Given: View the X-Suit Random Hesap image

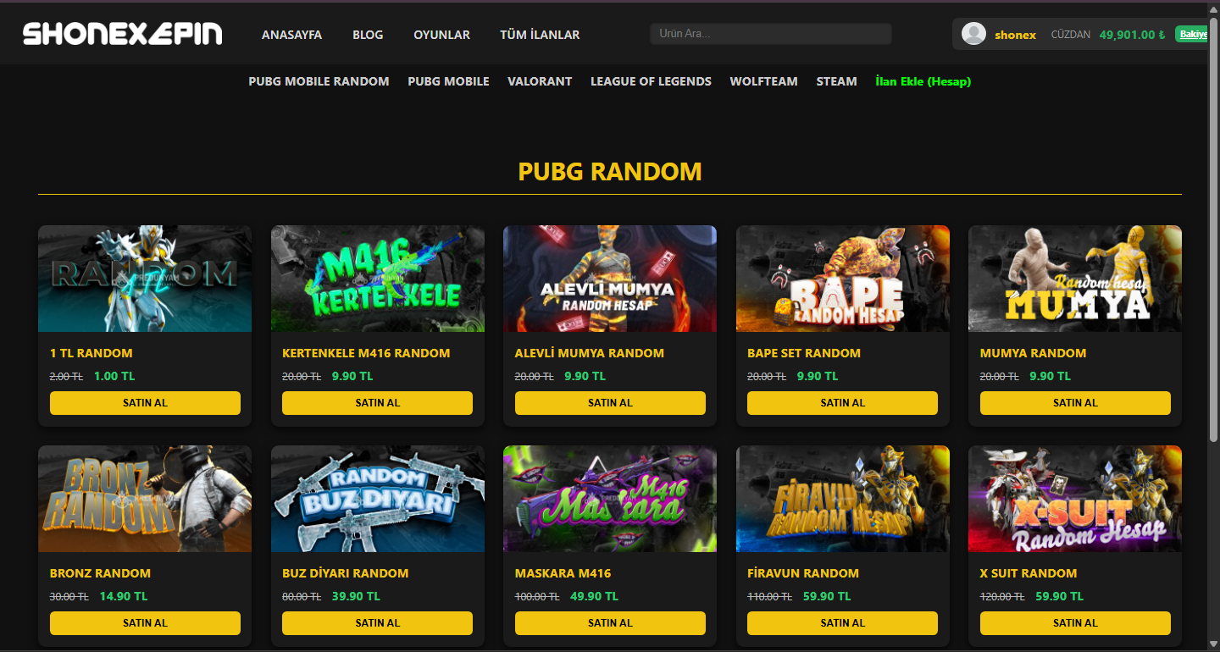Looking at the screenshot, I should pos(1075,499).
